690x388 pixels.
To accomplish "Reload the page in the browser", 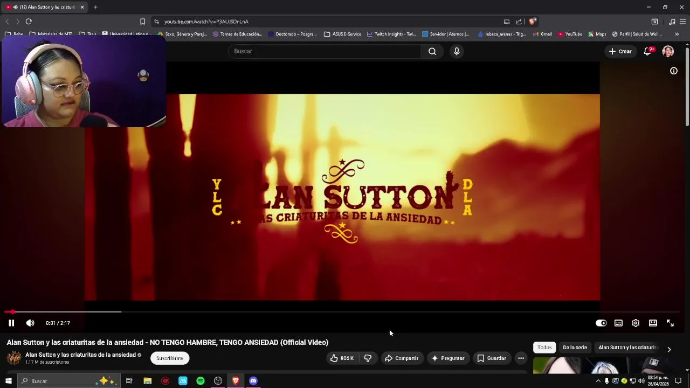I will coord(29,22).
